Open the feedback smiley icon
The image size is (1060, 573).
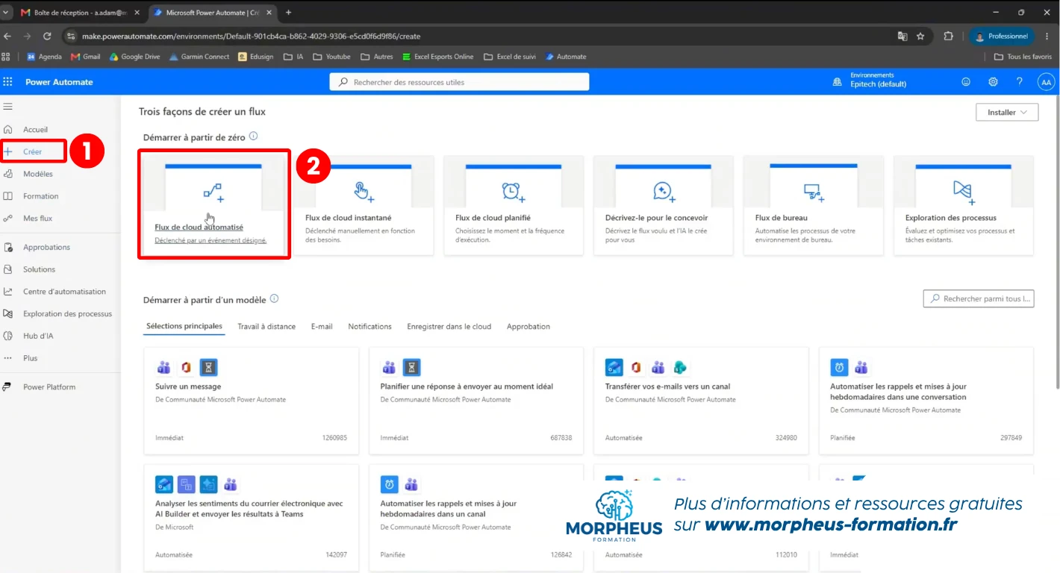pyautogui.click(x=966, y=82)
